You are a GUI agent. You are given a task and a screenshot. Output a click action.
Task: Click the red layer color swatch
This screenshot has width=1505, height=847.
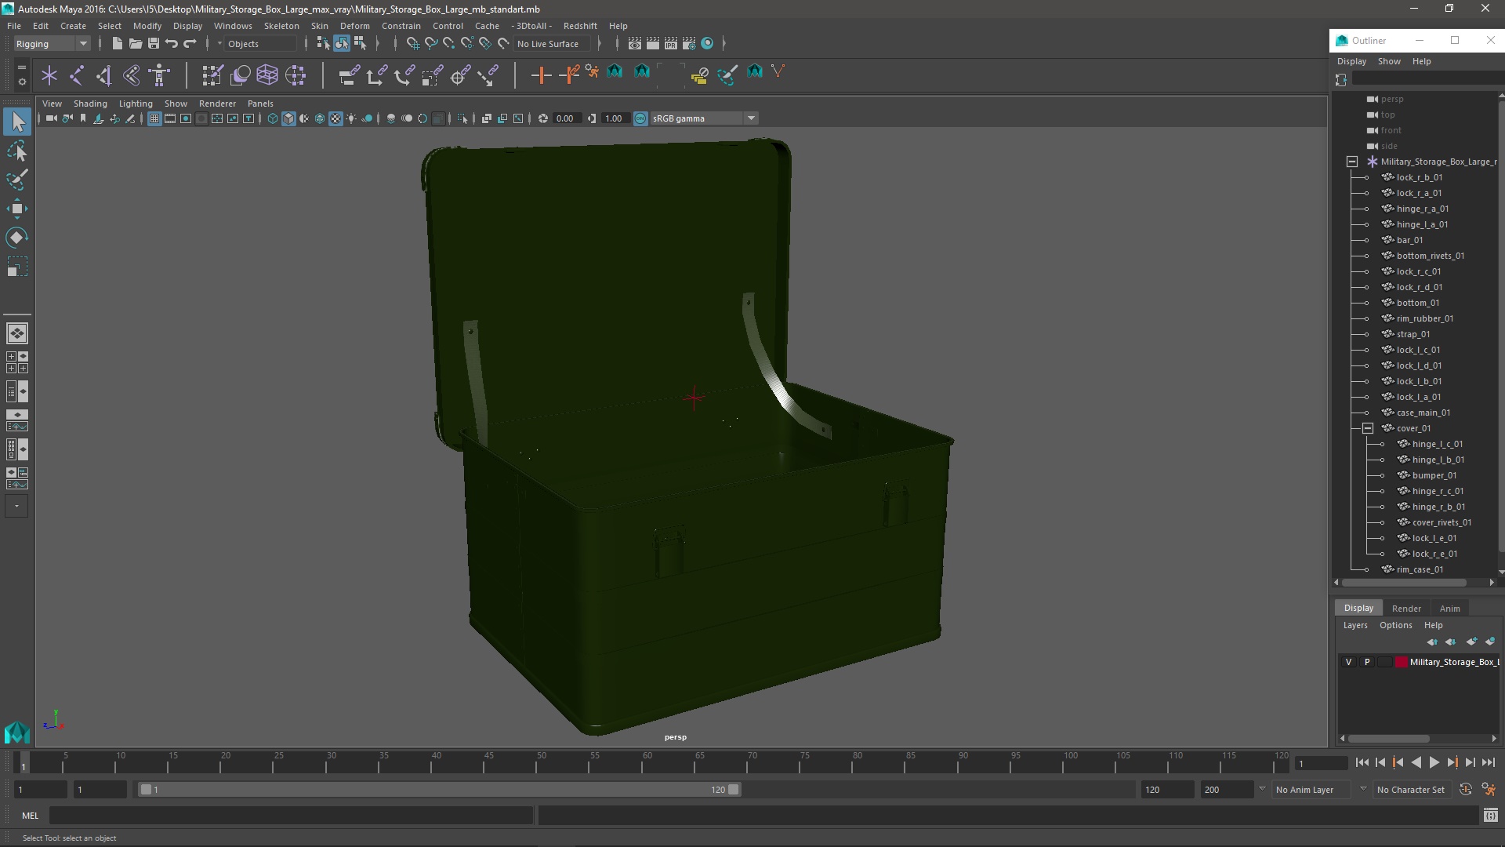pyautogui.click(x=1401, y=662)
